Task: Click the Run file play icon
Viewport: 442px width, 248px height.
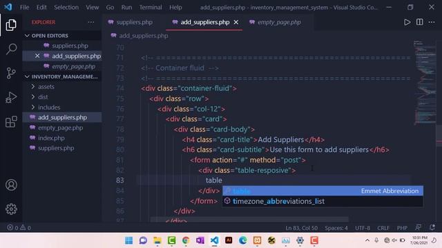Action: point(407,22)
